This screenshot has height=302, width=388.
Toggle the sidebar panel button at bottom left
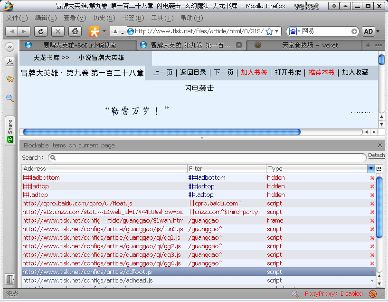[x=10, y=279]
